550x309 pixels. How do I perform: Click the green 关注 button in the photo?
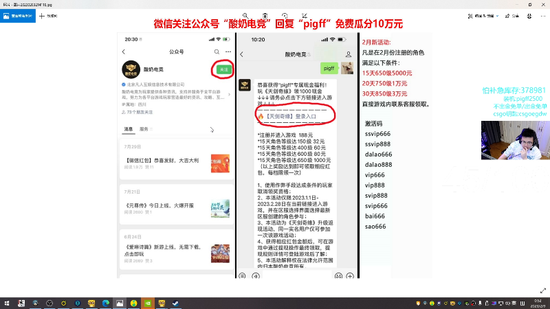(223, 69)
